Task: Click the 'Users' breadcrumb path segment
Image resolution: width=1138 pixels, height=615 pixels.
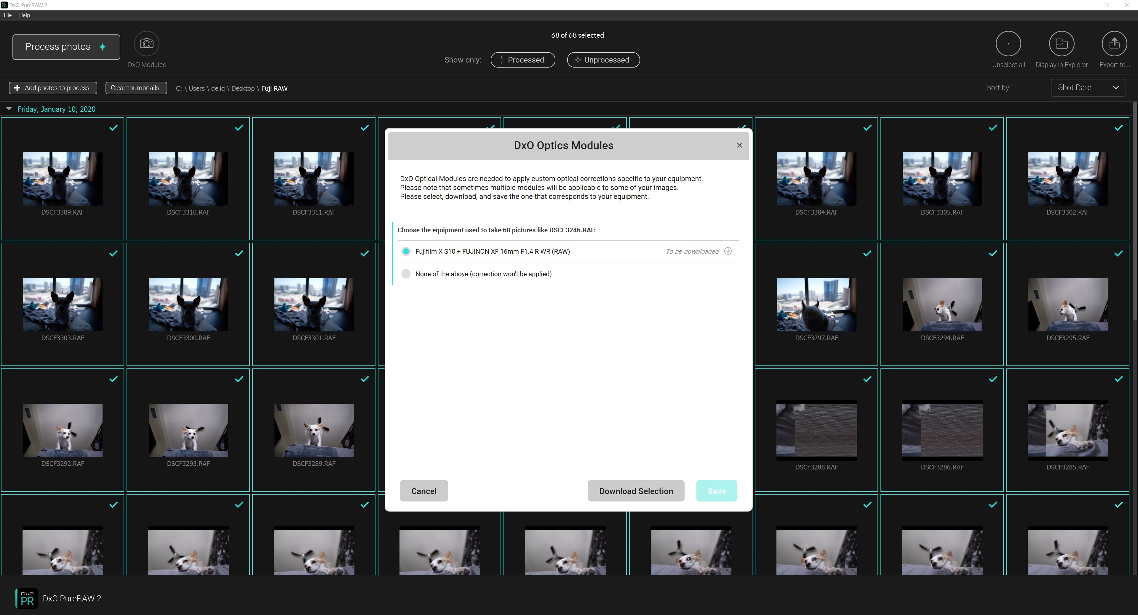Action: (196, 88)
